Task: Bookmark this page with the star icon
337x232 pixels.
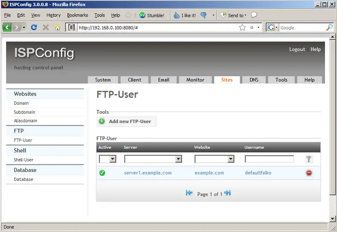Action: click(x=242, y=27)
